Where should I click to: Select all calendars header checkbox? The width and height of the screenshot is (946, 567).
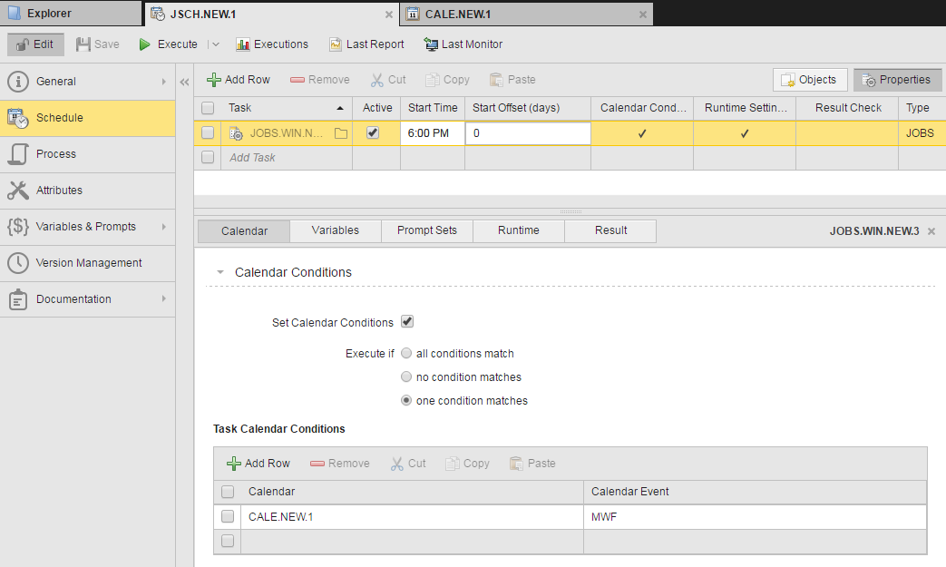228,492
